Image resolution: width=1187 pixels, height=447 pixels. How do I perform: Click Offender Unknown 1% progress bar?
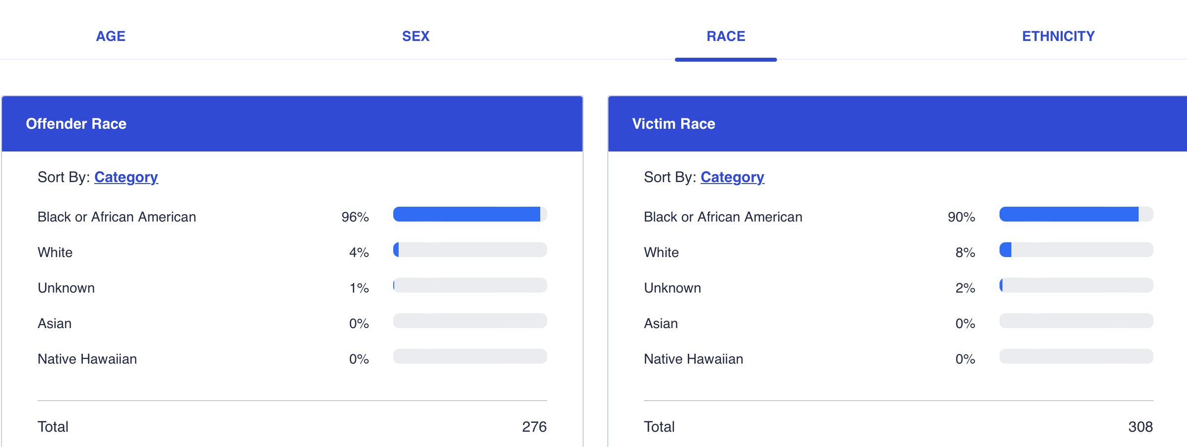coord(470,285)
